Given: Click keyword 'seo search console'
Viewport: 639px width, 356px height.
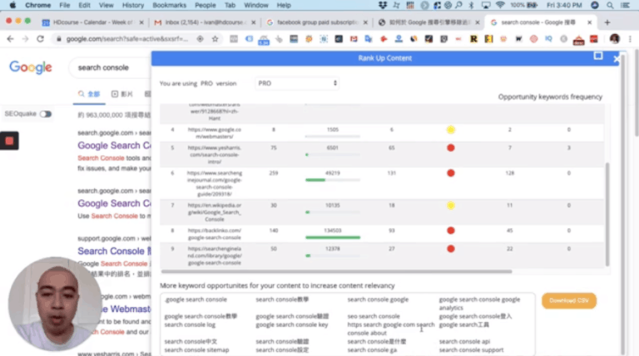Looking at the screenshot, I should 374,316.
